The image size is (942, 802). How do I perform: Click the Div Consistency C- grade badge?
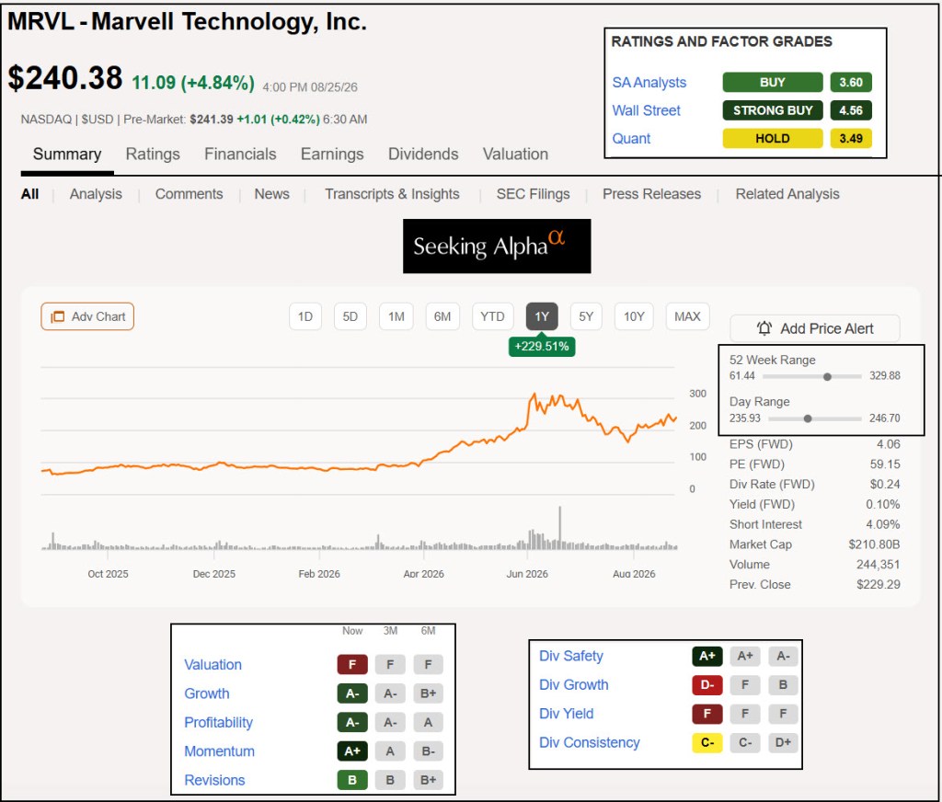707,742
